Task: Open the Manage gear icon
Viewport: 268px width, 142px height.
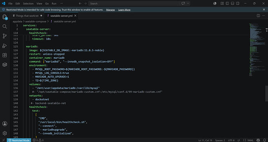Action: pos(5,133)
